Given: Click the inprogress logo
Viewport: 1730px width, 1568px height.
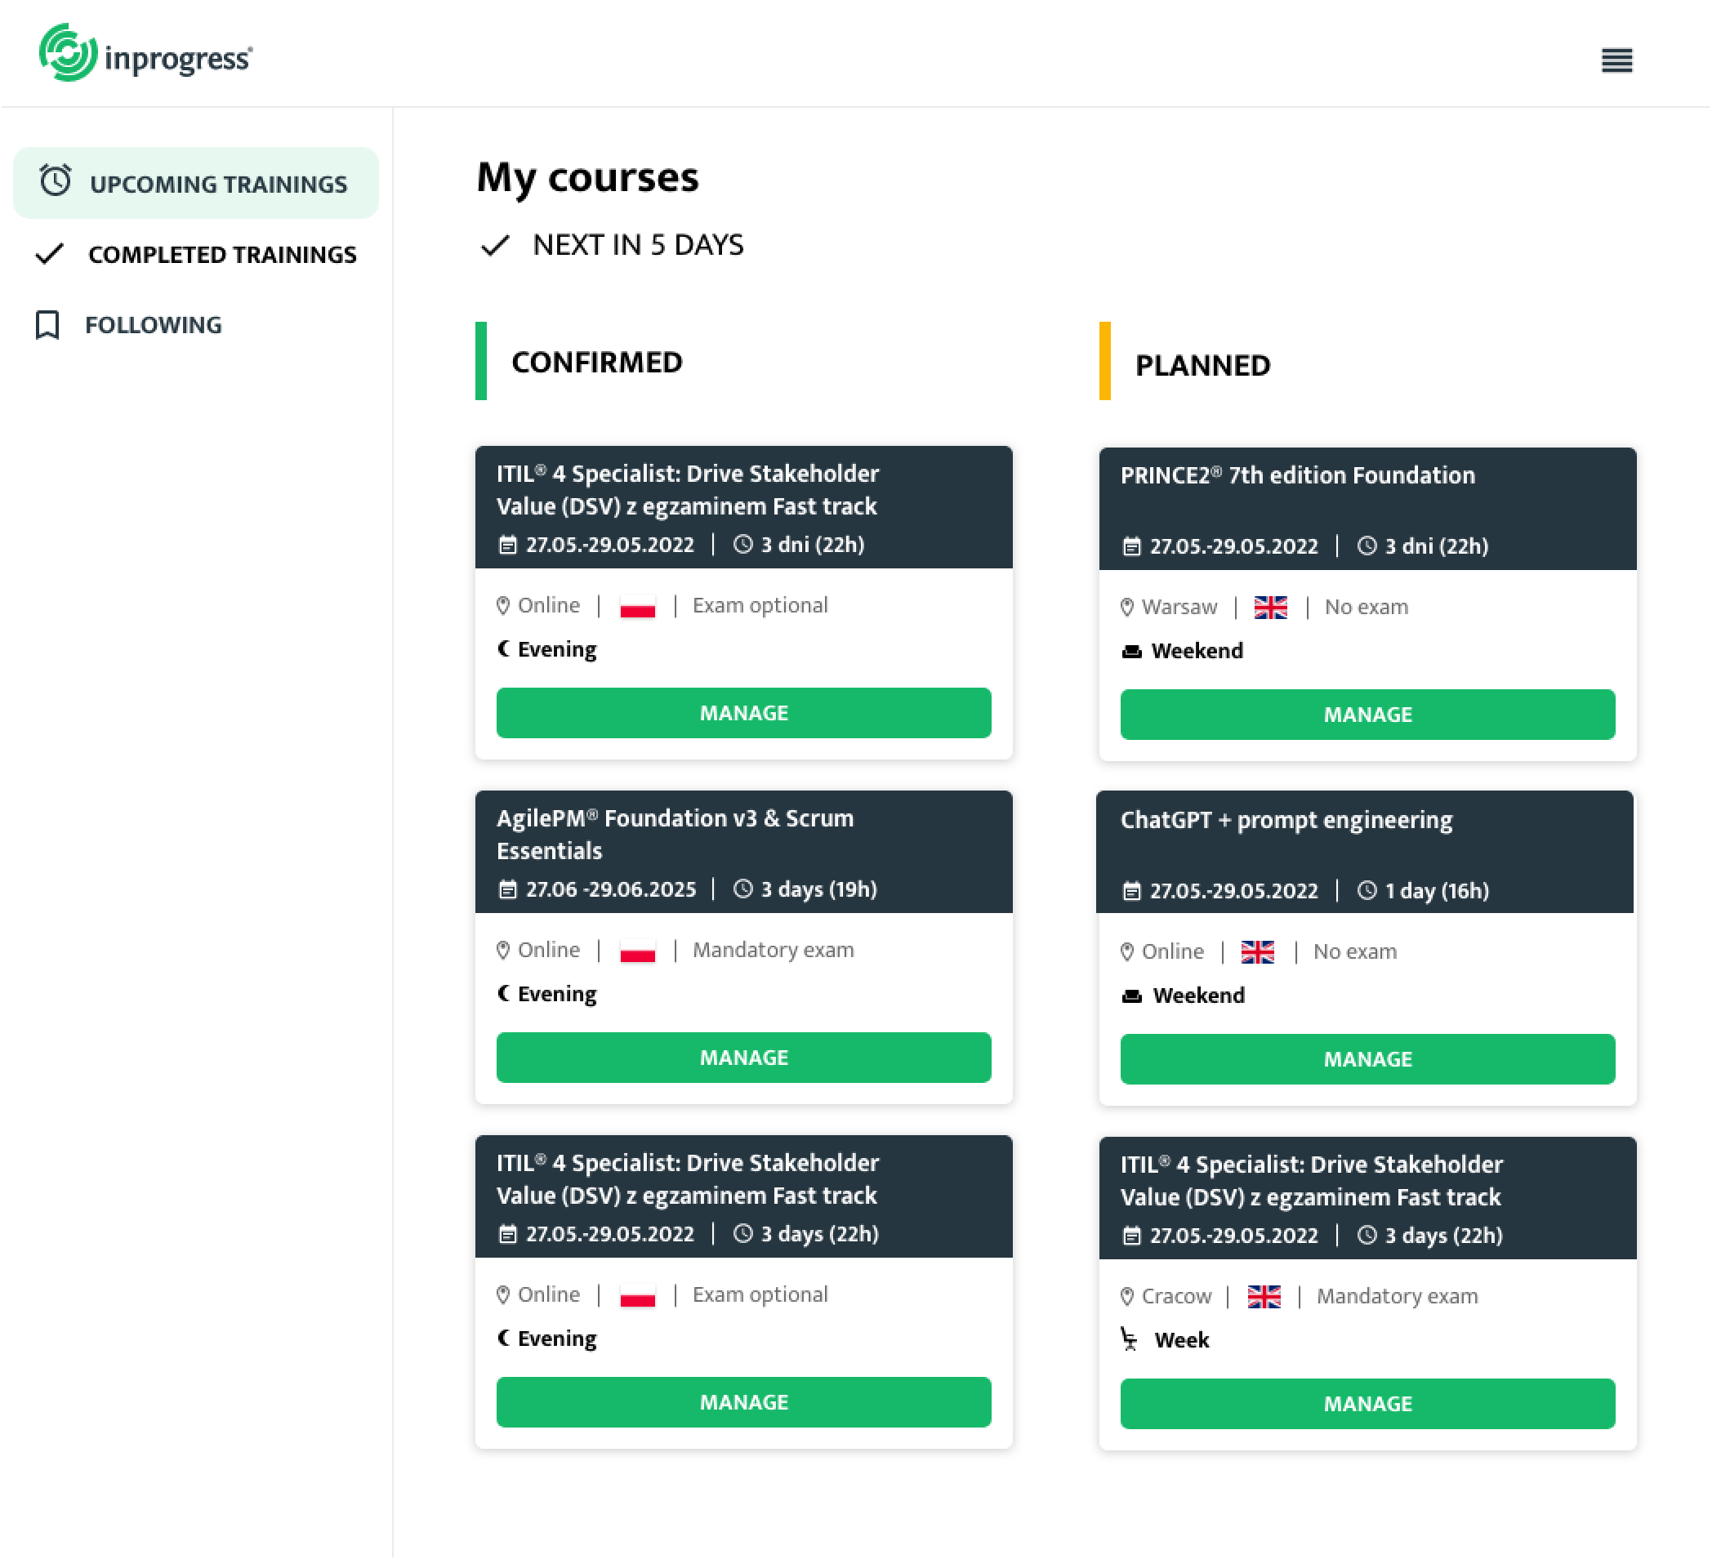Looking at the screenshot, I should 146,54.
